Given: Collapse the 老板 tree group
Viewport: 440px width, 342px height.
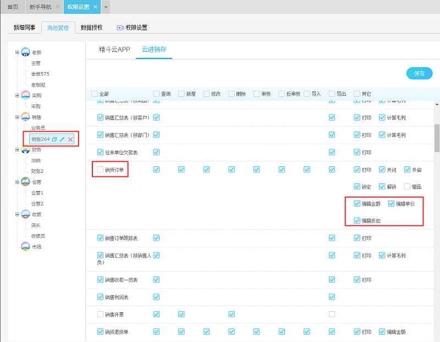Looking at the screenshot, I should [17, 52].
